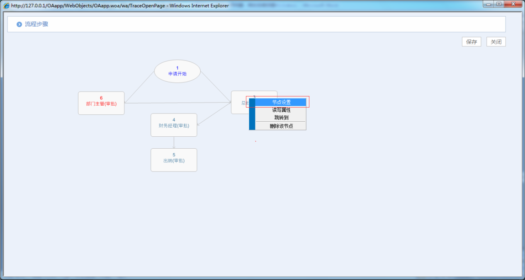Screen dimensions: 525x280
Task: Maximize the Internet Explorer window
Action: [x=499, y=4]
